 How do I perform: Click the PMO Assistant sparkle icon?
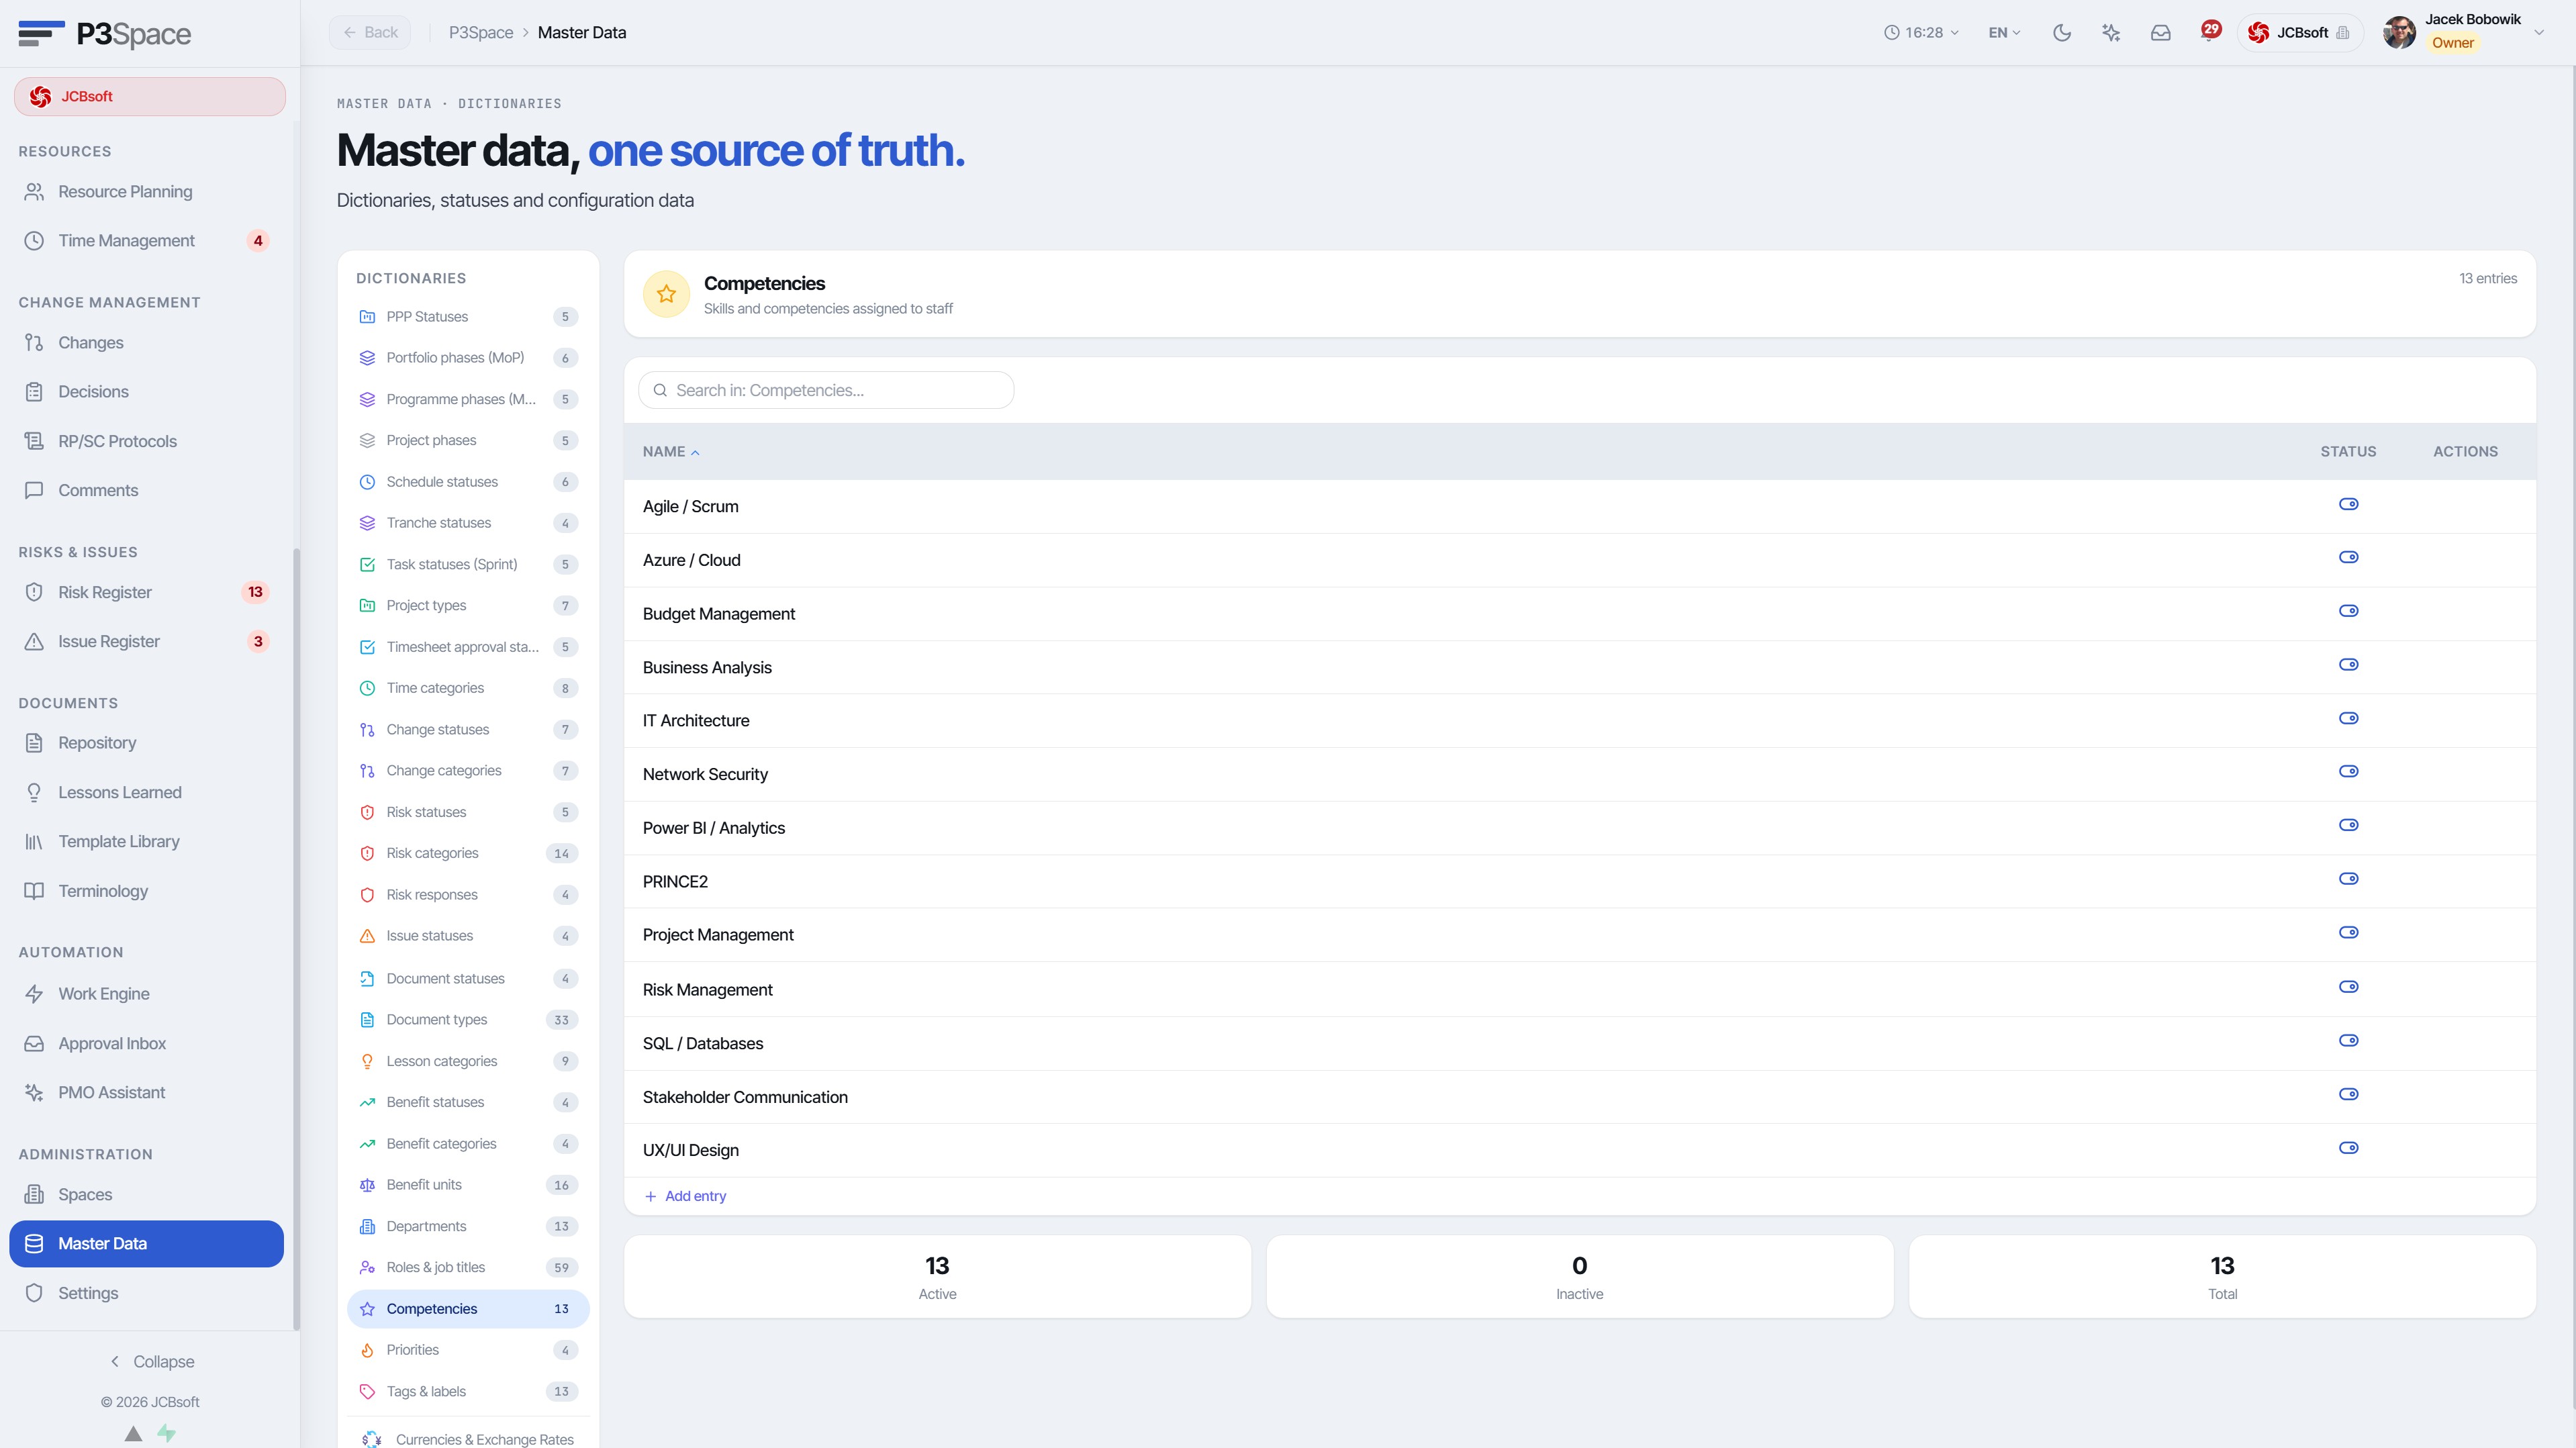[x=34, y=1092]
